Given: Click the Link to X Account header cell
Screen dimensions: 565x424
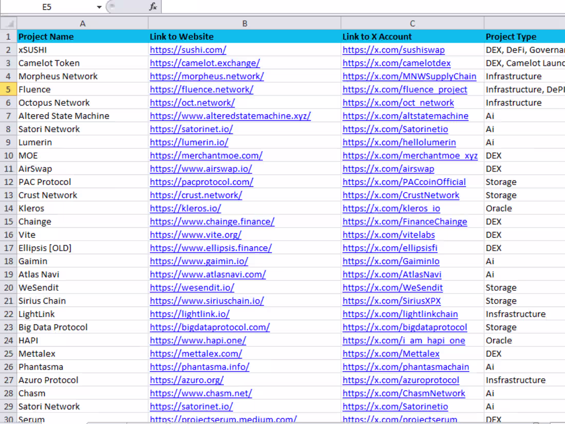Looking at the screenshot, I should pyautogui.click(x=412, y=37).
